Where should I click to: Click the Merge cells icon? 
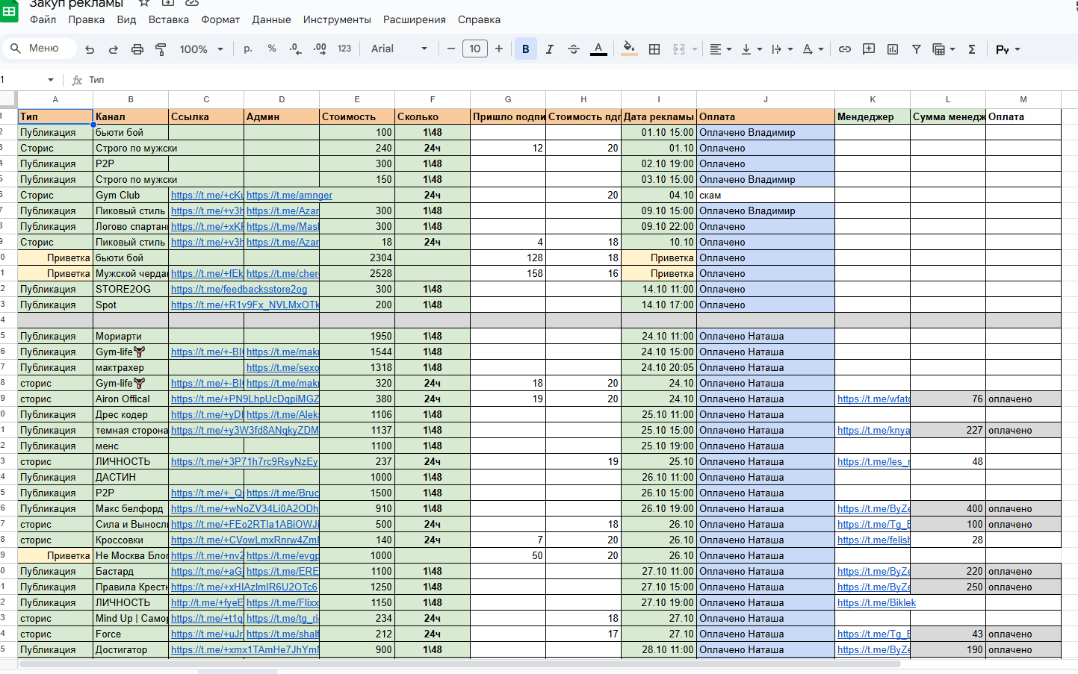(679, 49)
